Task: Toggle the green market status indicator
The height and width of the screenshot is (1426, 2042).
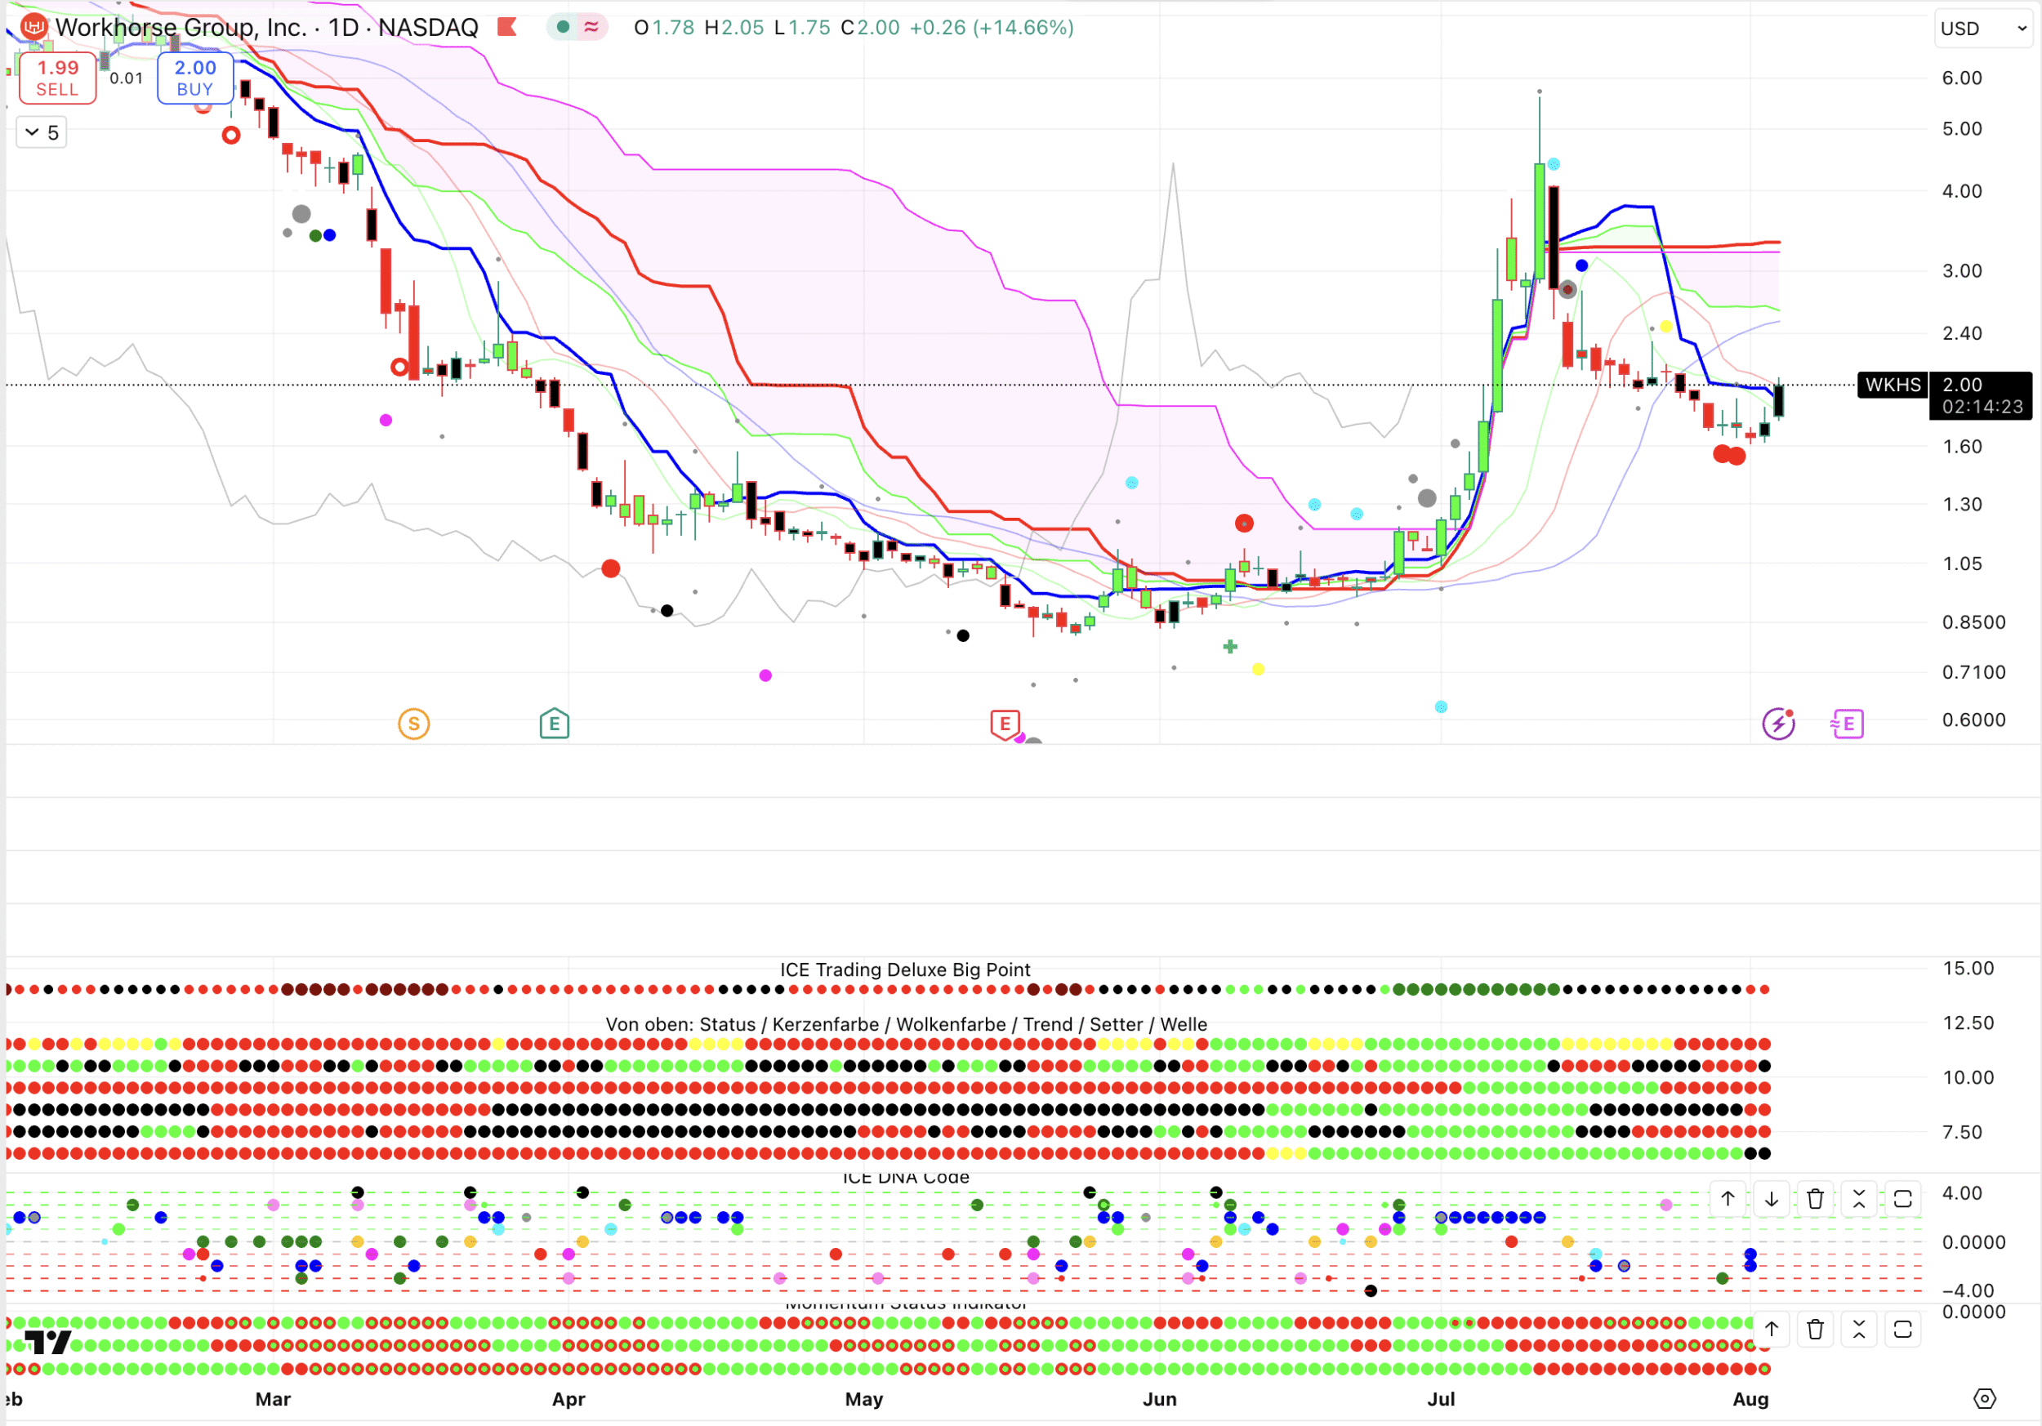Action: coord(562,28)
